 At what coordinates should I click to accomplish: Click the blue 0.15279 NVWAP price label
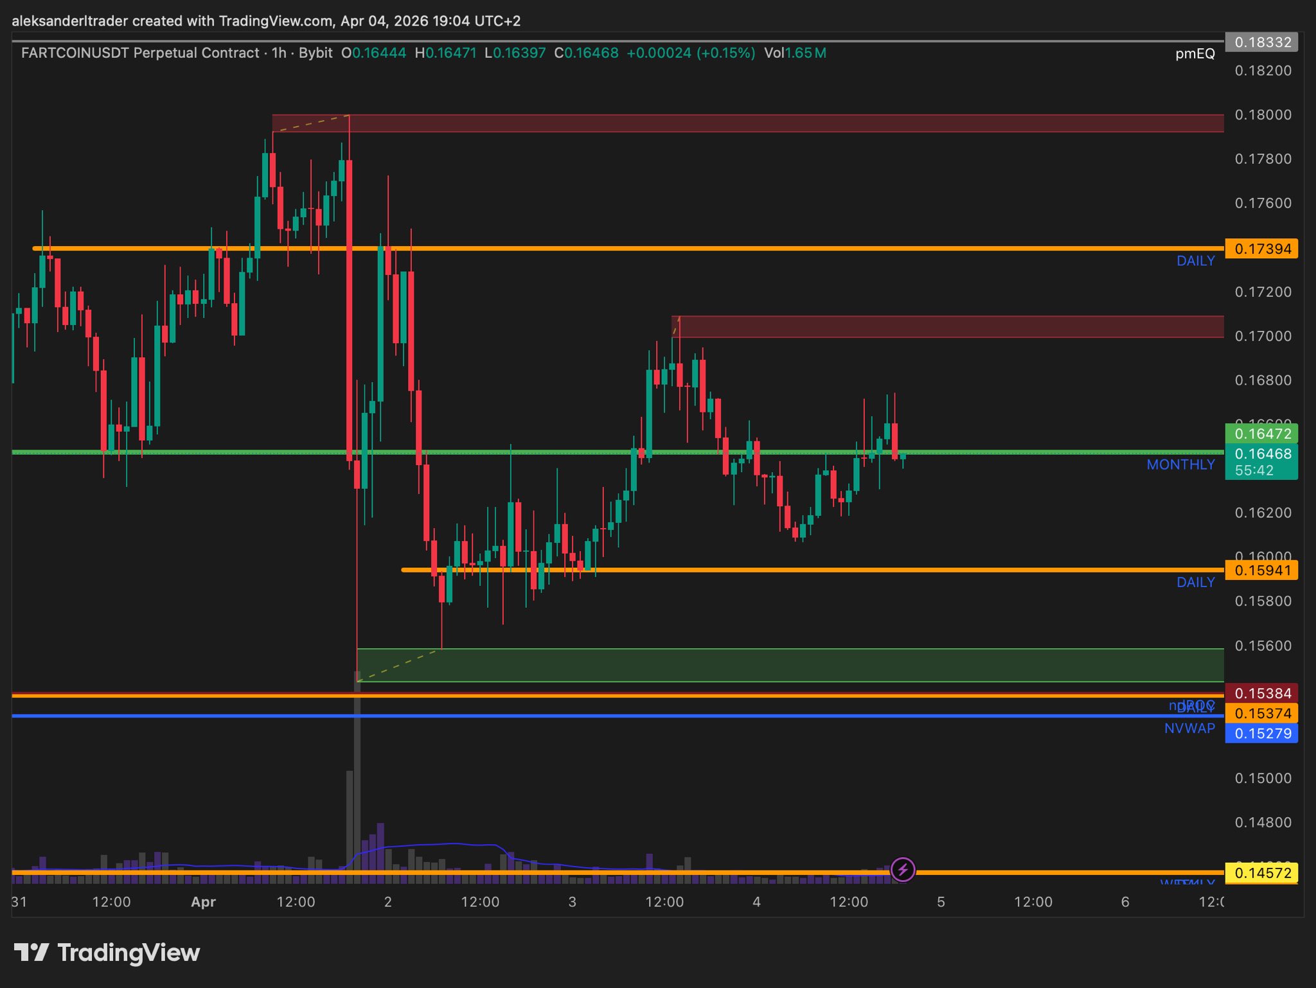(1261, 733)
